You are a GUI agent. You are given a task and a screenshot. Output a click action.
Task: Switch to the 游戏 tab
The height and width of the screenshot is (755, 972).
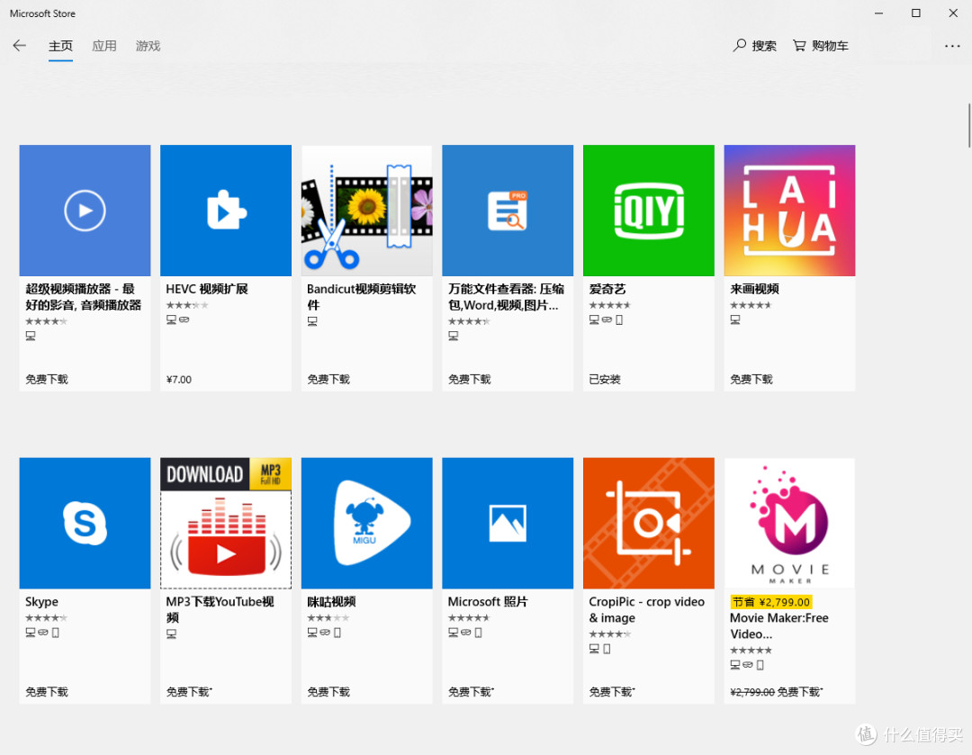click(148, 46)
